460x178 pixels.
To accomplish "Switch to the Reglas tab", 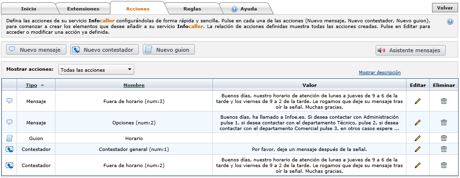I will pos(192,9).
